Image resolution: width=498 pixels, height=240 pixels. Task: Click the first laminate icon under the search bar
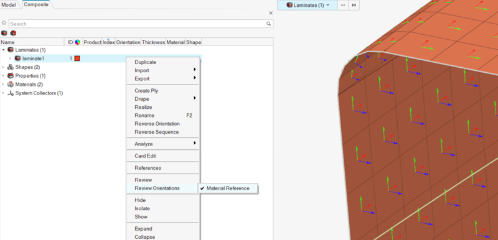click(4, 33)
